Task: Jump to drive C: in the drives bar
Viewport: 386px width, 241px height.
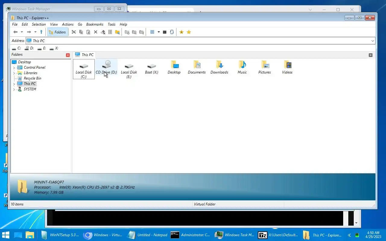Action: coord(16,48)
